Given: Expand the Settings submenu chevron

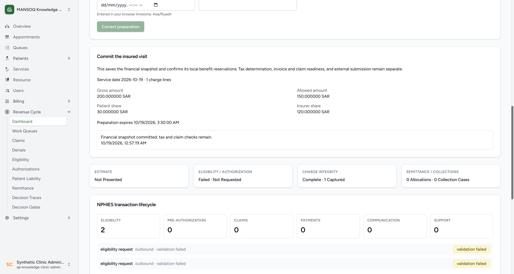Looking at the screenshot, I should (x=69, y=218).
